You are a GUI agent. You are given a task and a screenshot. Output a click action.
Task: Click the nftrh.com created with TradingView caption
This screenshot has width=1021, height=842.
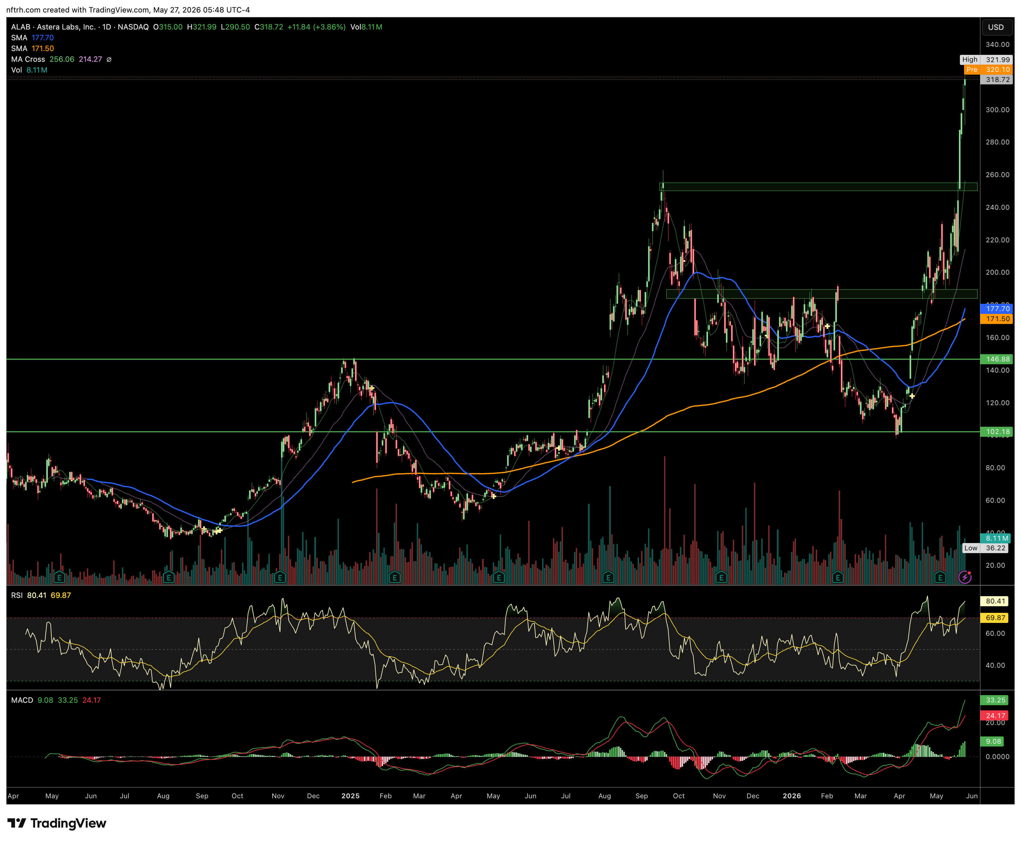(128, 10)
